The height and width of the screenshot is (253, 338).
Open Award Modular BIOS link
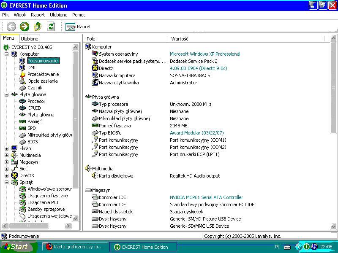click(x=197, y=133)
